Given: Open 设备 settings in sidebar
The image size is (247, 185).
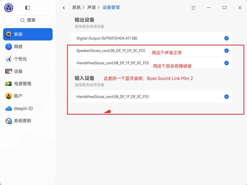Looking at the screenshot, I should (28, 71).
